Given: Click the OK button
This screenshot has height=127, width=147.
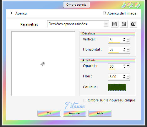Looking at the screenshot, I should point(49,113).
